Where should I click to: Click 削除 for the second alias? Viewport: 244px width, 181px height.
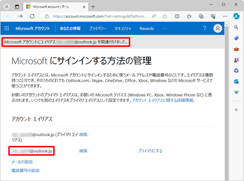click(83, 151)
